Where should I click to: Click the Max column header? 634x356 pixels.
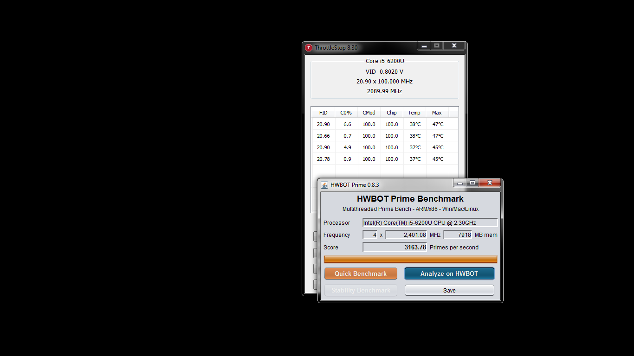click(437, 113)
